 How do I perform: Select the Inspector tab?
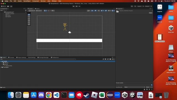pyautogui.click(x=119, y=9)
